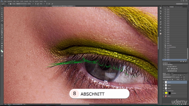189x106 pixels.
Task: Select the Clone Stamp tool
Action: [2, 25]
